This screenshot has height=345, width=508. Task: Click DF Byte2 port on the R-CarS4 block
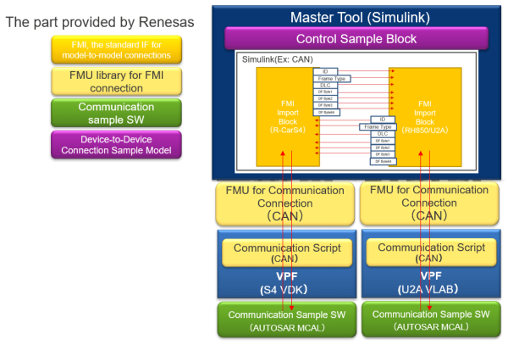coord(325,98)
